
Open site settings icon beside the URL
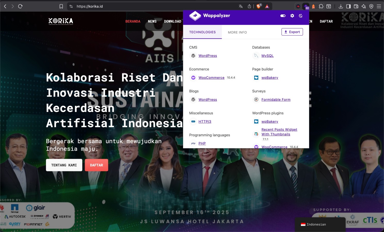(71, 6)
